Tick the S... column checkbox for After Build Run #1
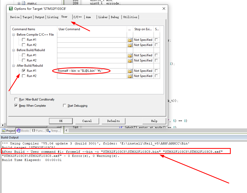This screenshot has width=247, height=193. coord(156,71)
